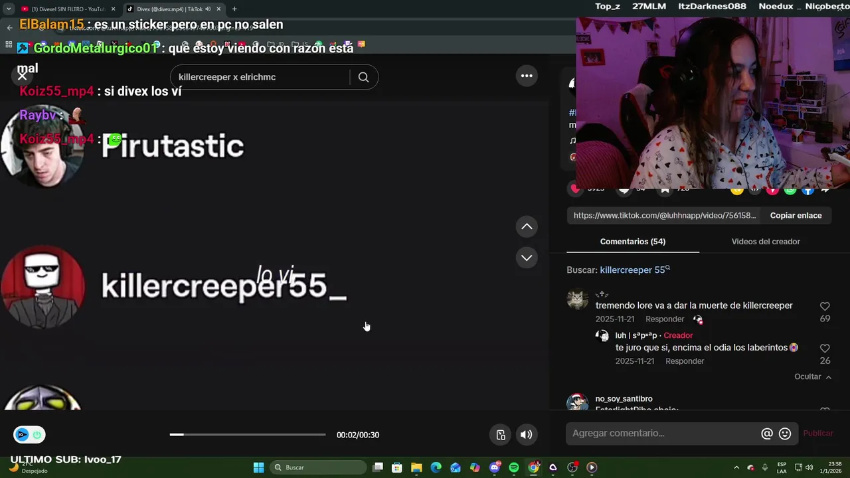Close the TikTok browser tab
The image size is (850, 478).
tap(219, 9)
